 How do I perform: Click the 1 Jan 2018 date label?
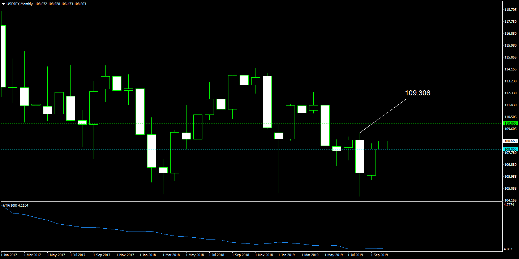148,255
